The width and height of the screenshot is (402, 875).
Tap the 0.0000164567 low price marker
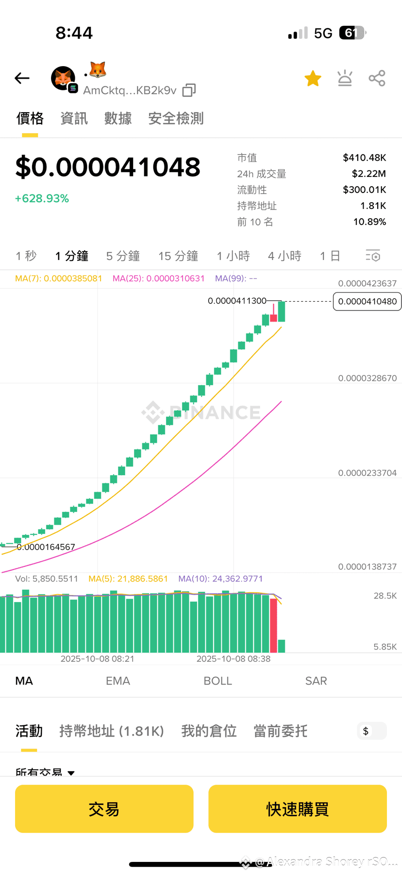coord(46,547)
